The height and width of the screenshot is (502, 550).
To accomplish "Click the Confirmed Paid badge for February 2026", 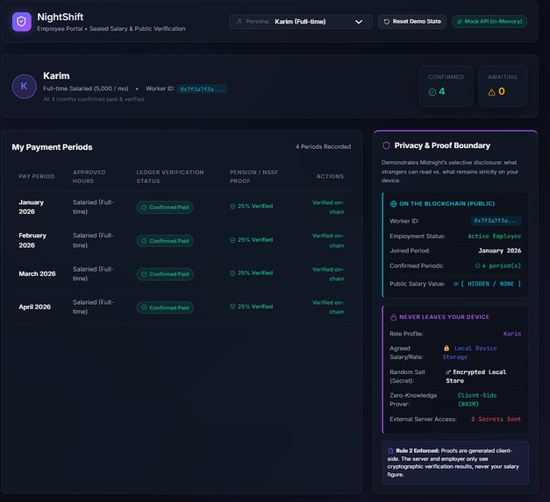I will (x=165, y=241).
